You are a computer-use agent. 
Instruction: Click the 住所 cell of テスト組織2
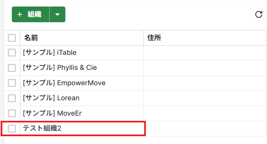coord(205,128)
